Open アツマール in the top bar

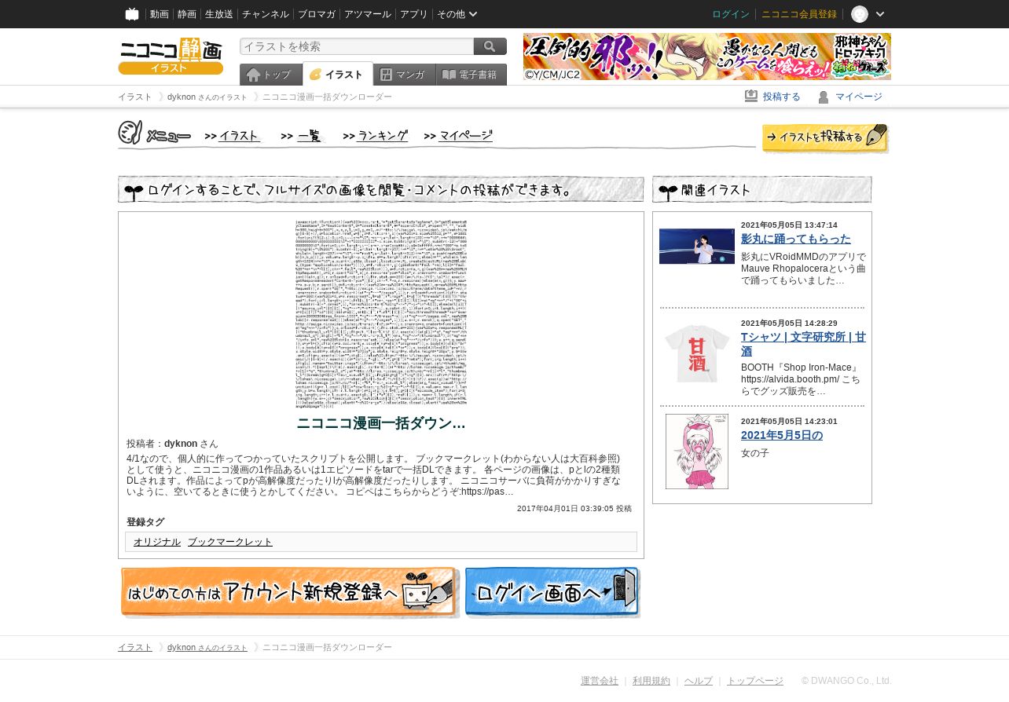368,14
